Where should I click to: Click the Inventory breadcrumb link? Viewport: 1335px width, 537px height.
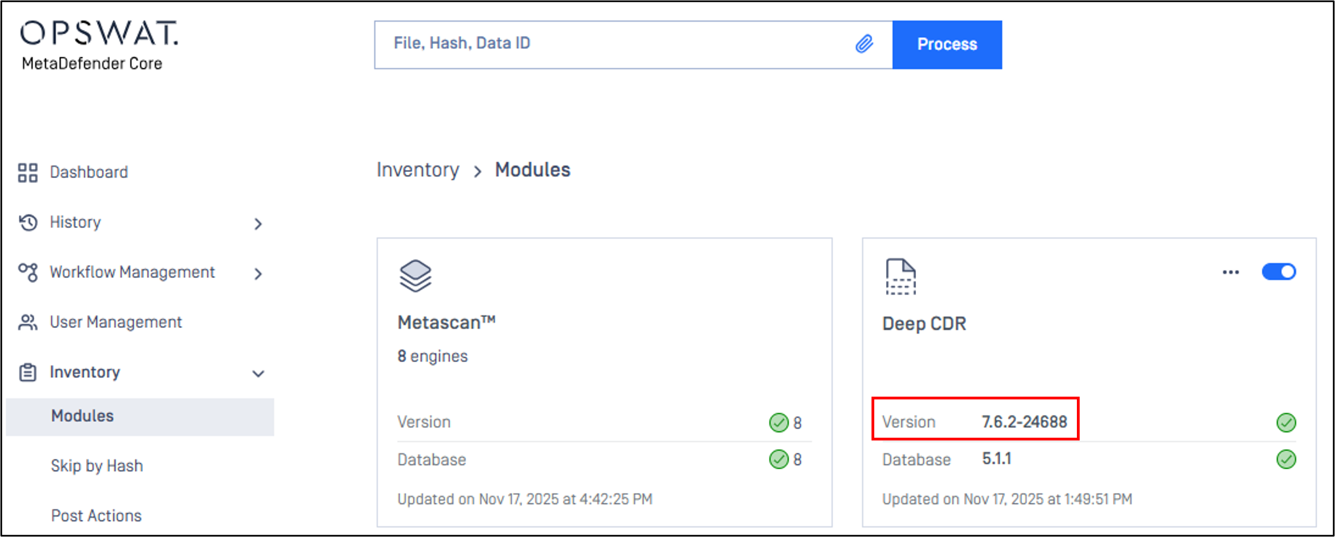(418, 170)
